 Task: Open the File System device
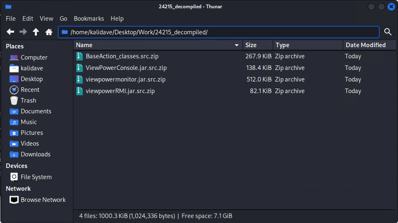point(36,177)
